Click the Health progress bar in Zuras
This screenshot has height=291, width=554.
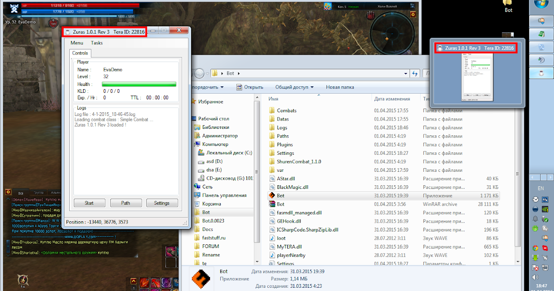pyautogui.click(x=139, y=85)
